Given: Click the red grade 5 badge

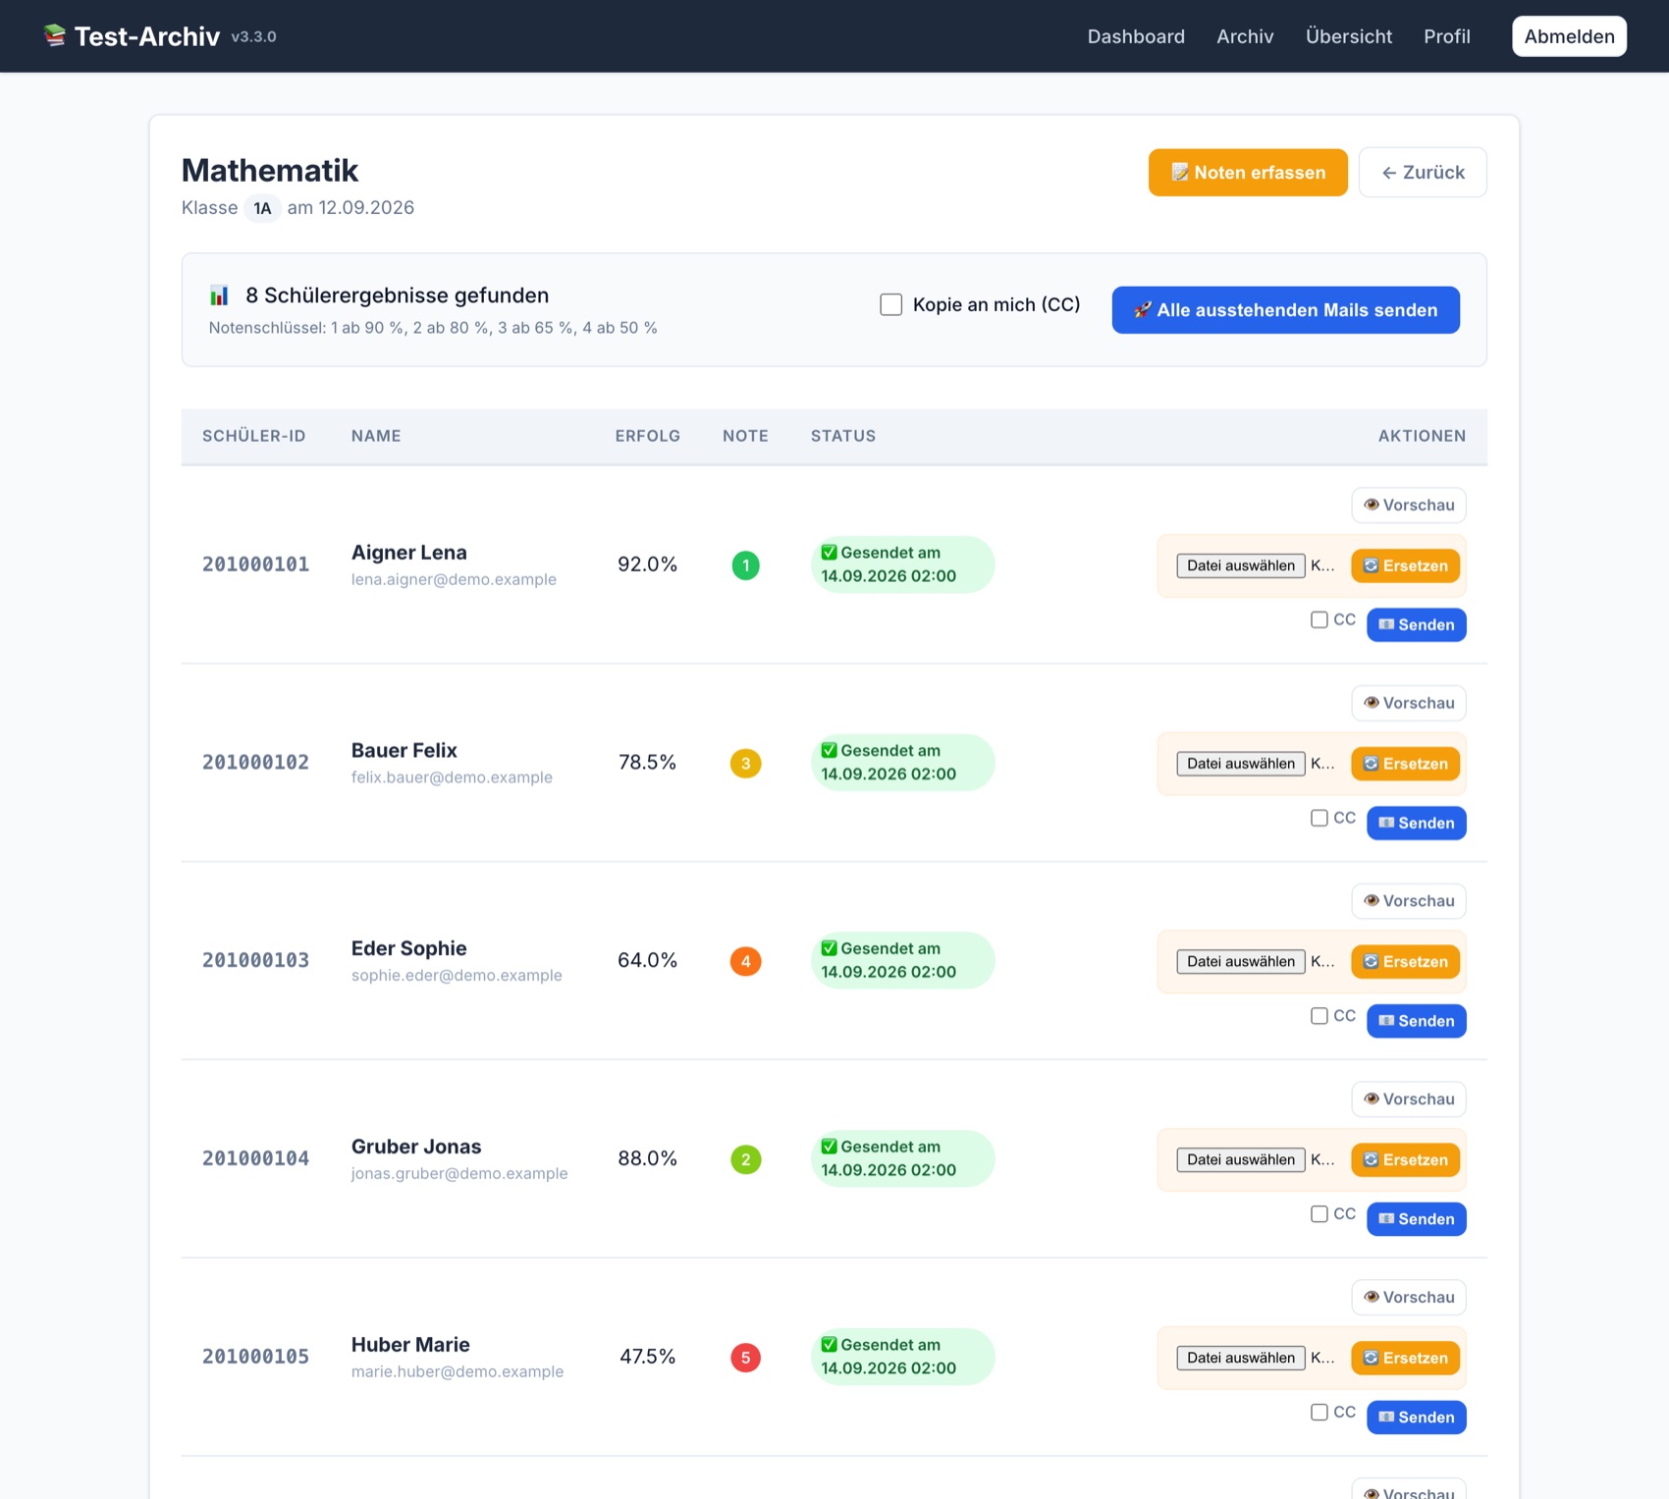Looking at the screenshot, I should (746, 1358).
